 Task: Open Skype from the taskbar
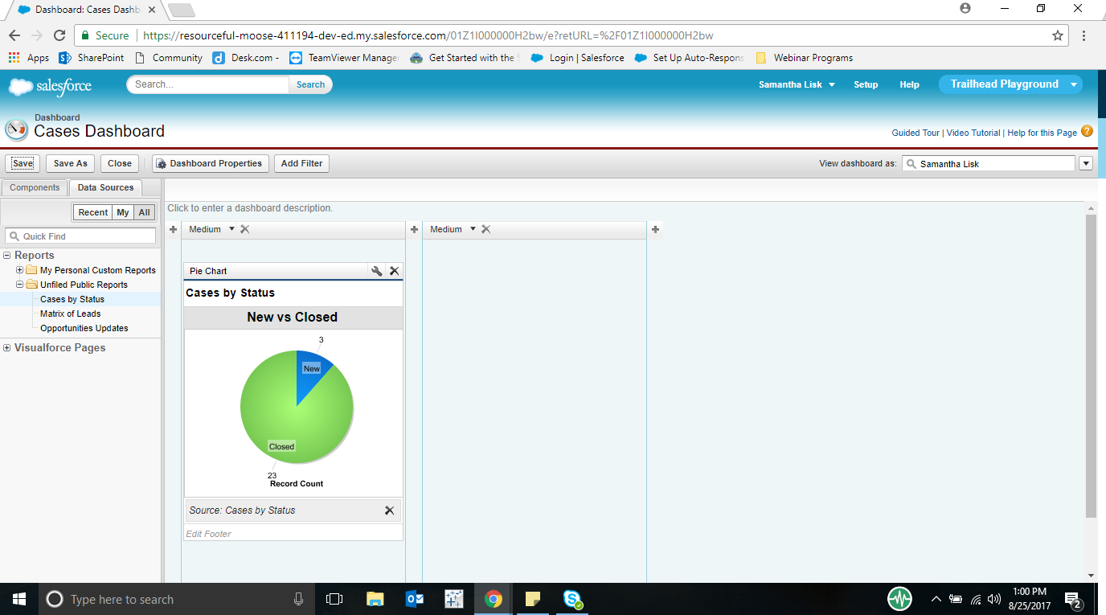point(572,599)
